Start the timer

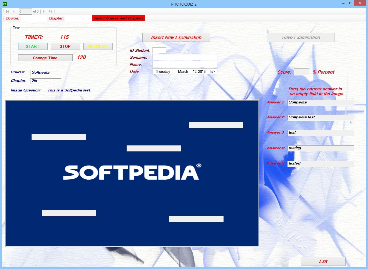click(x=33, y=46)
